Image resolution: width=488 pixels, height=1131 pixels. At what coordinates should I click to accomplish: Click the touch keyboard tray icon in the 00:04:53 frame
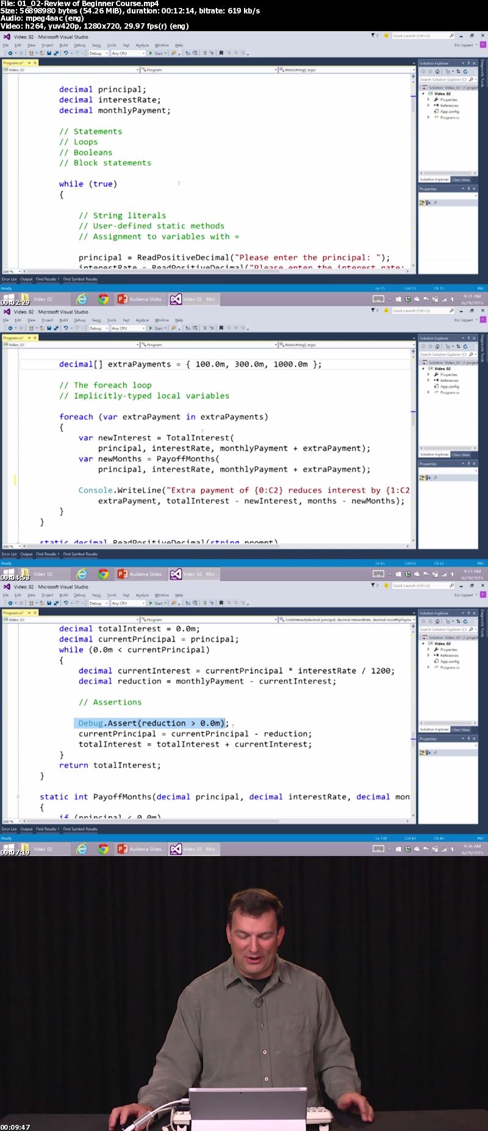378,574
